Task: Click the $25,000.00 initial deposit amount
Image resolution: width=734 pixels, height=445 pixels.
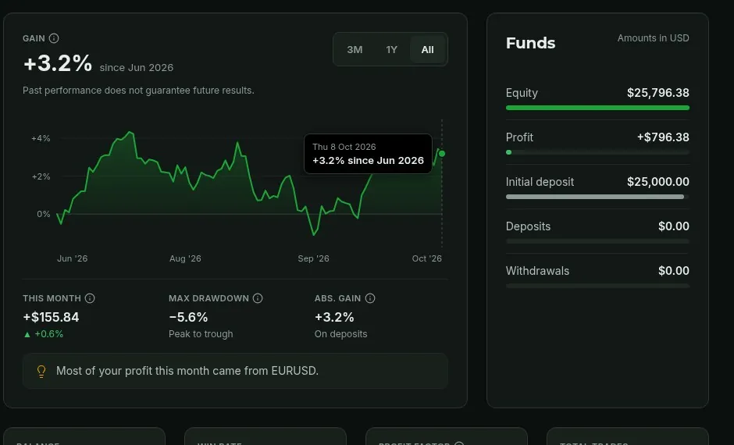Action: point(658,182)
